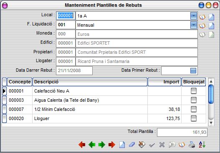
Task: Click new document icon beside F. Liquidació
Action: point(211,26)
